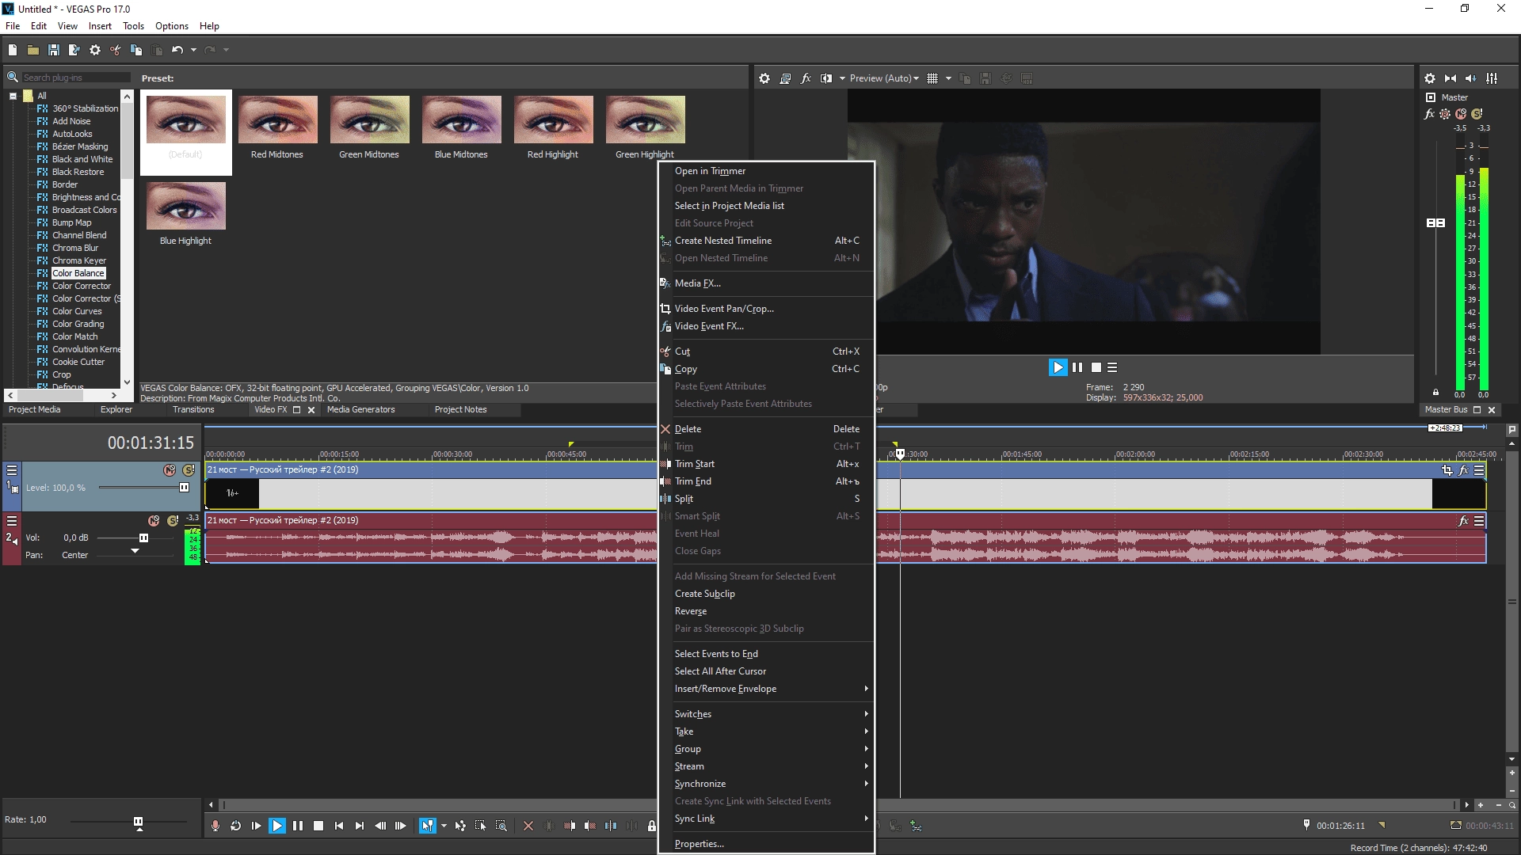The width and height of the screenshot is (1521, 855).
Task: Toggle split screen view in preview
Action: pos(826,78)
